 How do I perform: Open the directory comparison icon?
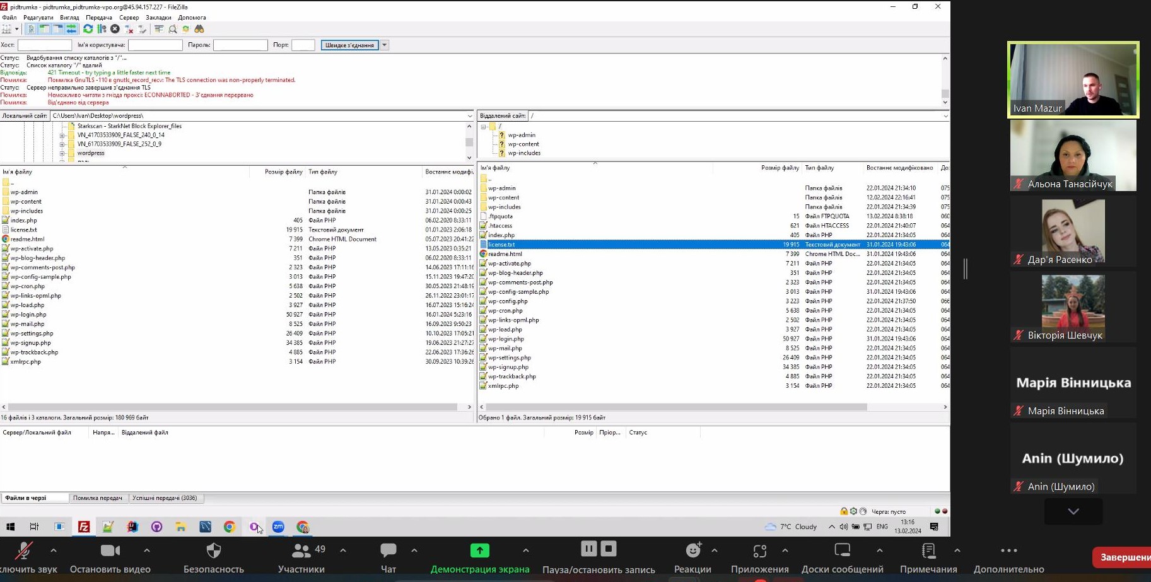click(x=173, y=29)
